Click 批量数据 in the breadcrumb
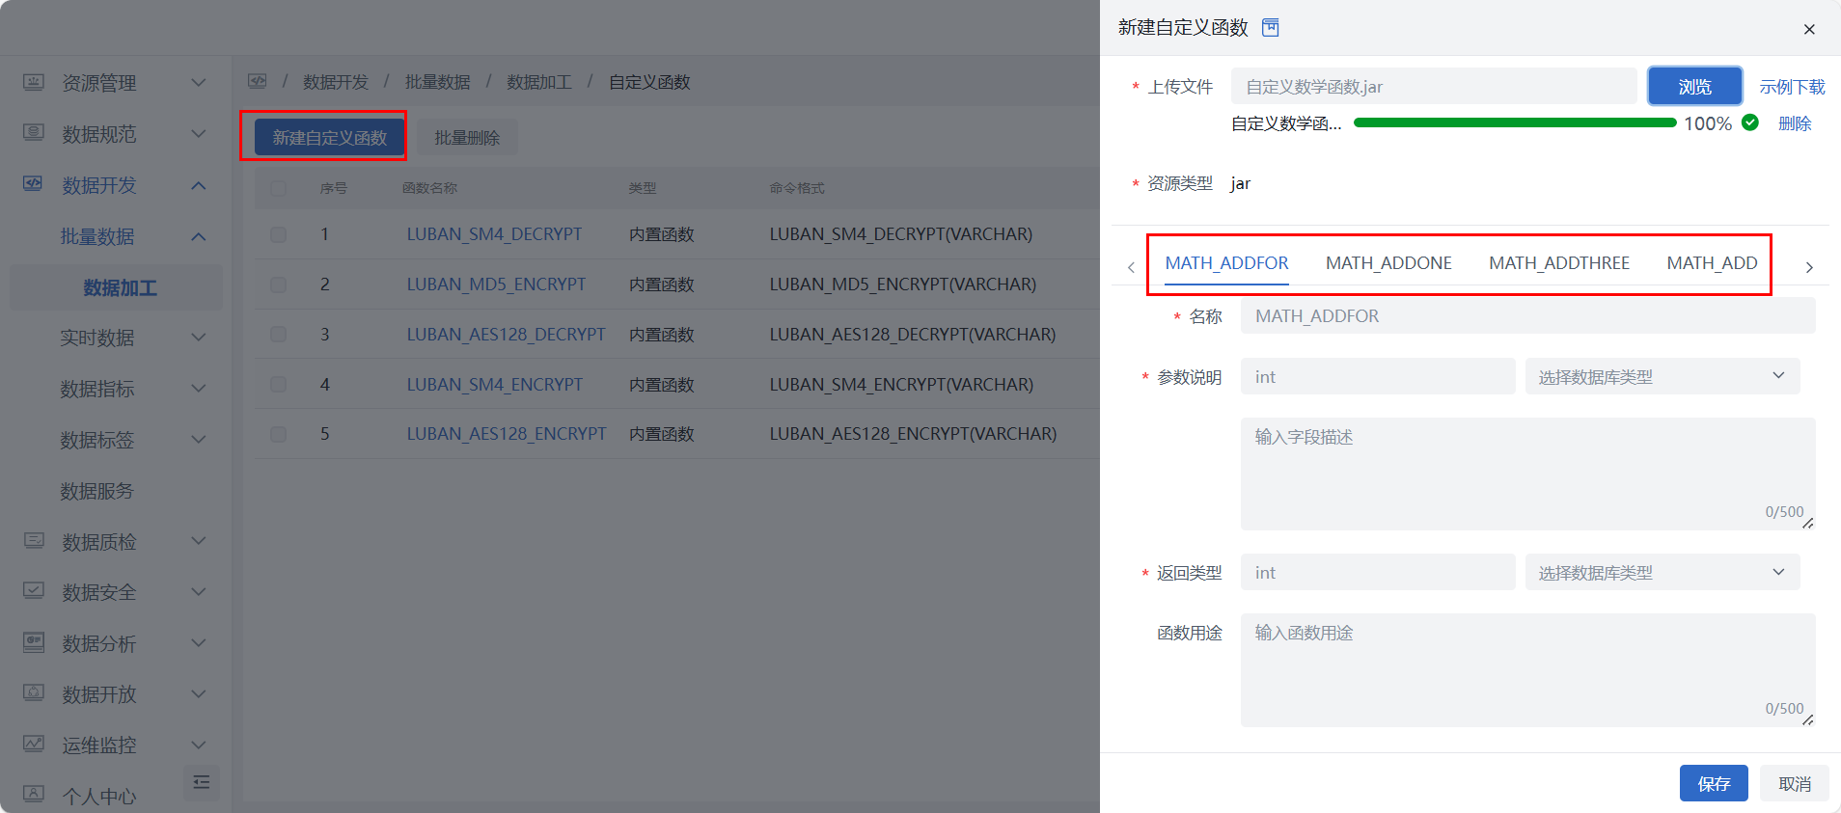This screenshot has height=813, width=1841. [438, 82]
